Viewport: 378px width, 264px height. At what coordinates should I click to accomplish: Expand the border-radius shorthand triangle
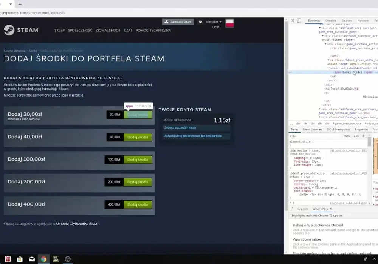pyautogui.click(x=318, y=181)
